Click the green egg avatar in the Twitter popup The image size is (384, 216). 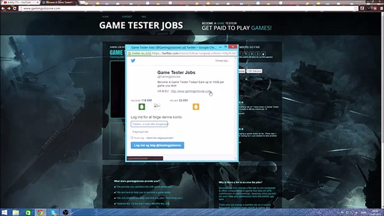click(142, 106)
